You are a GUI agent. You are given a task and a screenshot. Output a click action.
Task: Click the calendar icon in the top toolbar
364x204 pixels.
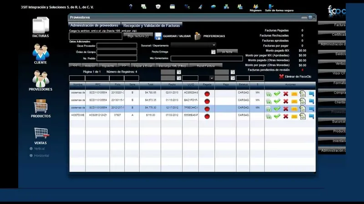[172, 7]
